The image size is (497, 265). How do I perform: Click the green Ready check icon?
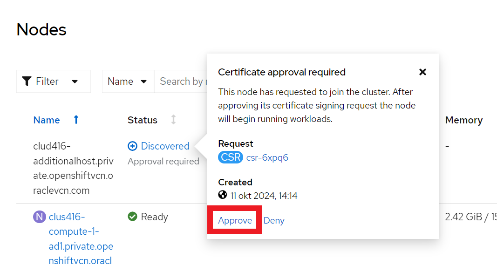(132, 217)
